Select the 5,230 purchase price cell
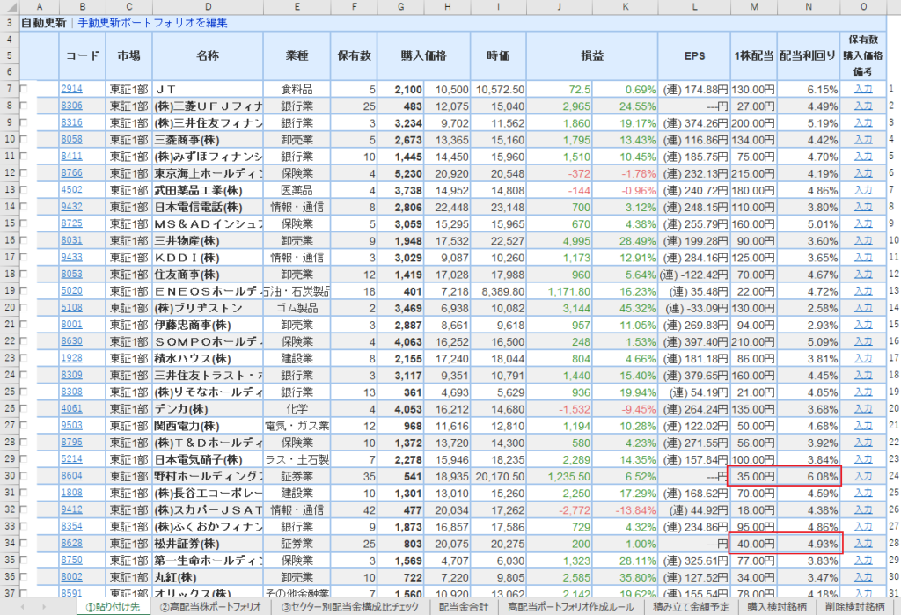Screen dimensions: 901x615 [400, 173]
